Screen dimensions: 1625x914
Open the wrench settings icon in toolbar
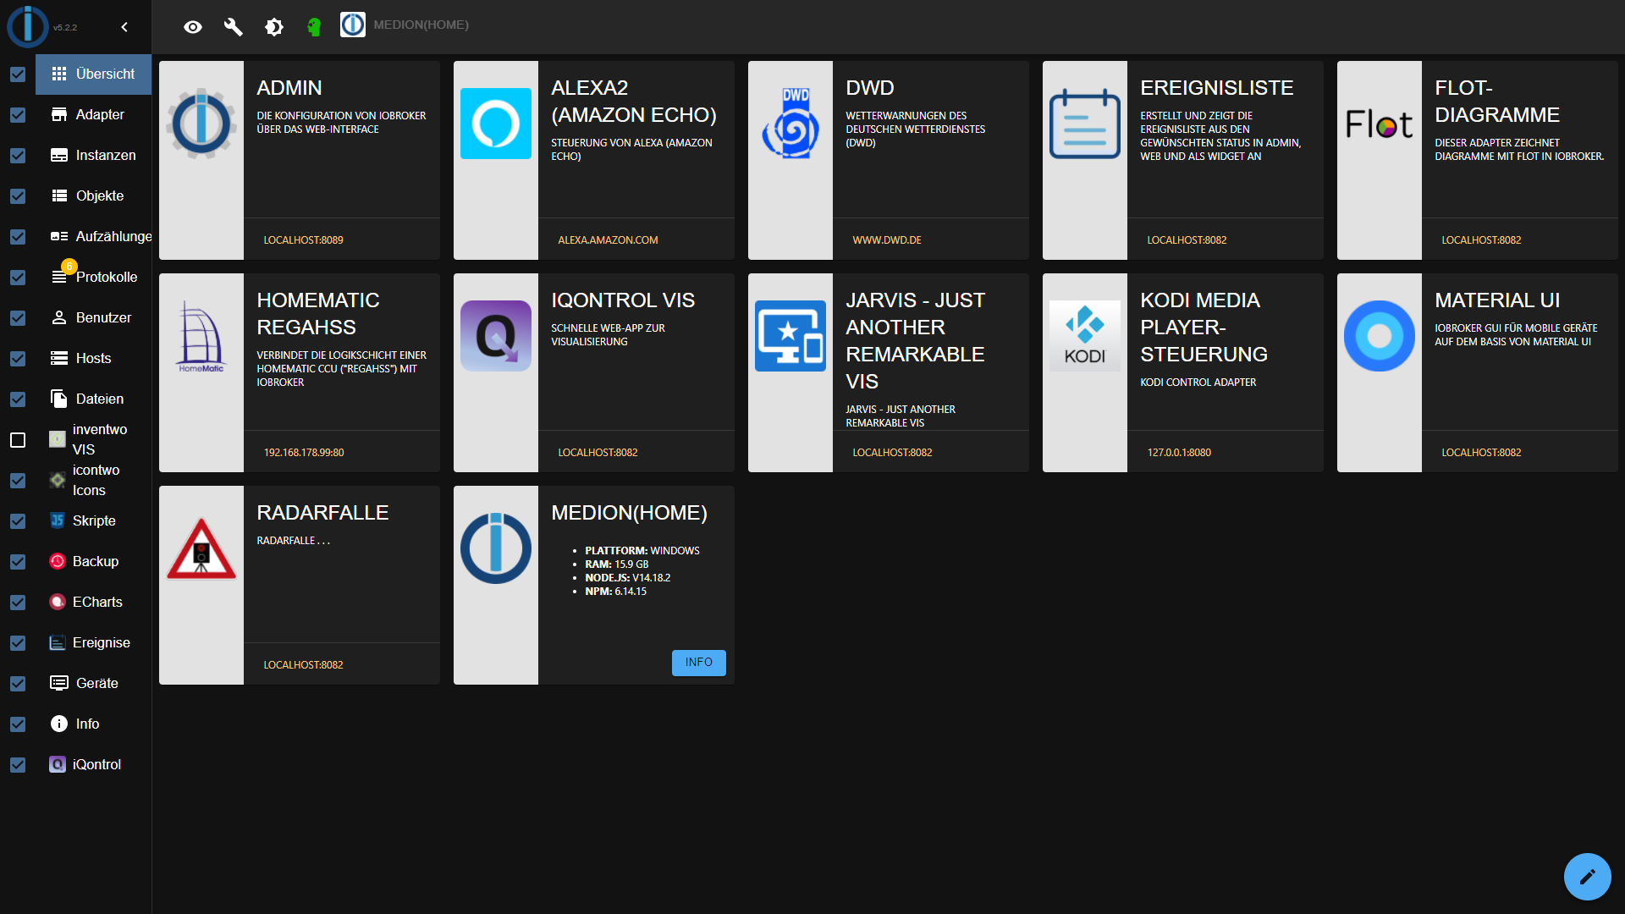[234, 27]
